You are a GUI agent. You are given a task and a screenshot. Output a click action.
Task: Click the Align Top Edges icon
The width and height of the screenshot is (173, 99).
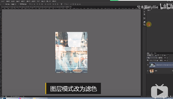coord(30,4)
